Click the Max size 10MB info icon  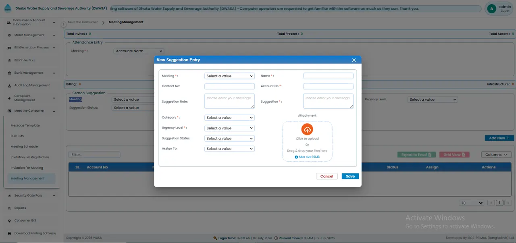coord(296,157)
